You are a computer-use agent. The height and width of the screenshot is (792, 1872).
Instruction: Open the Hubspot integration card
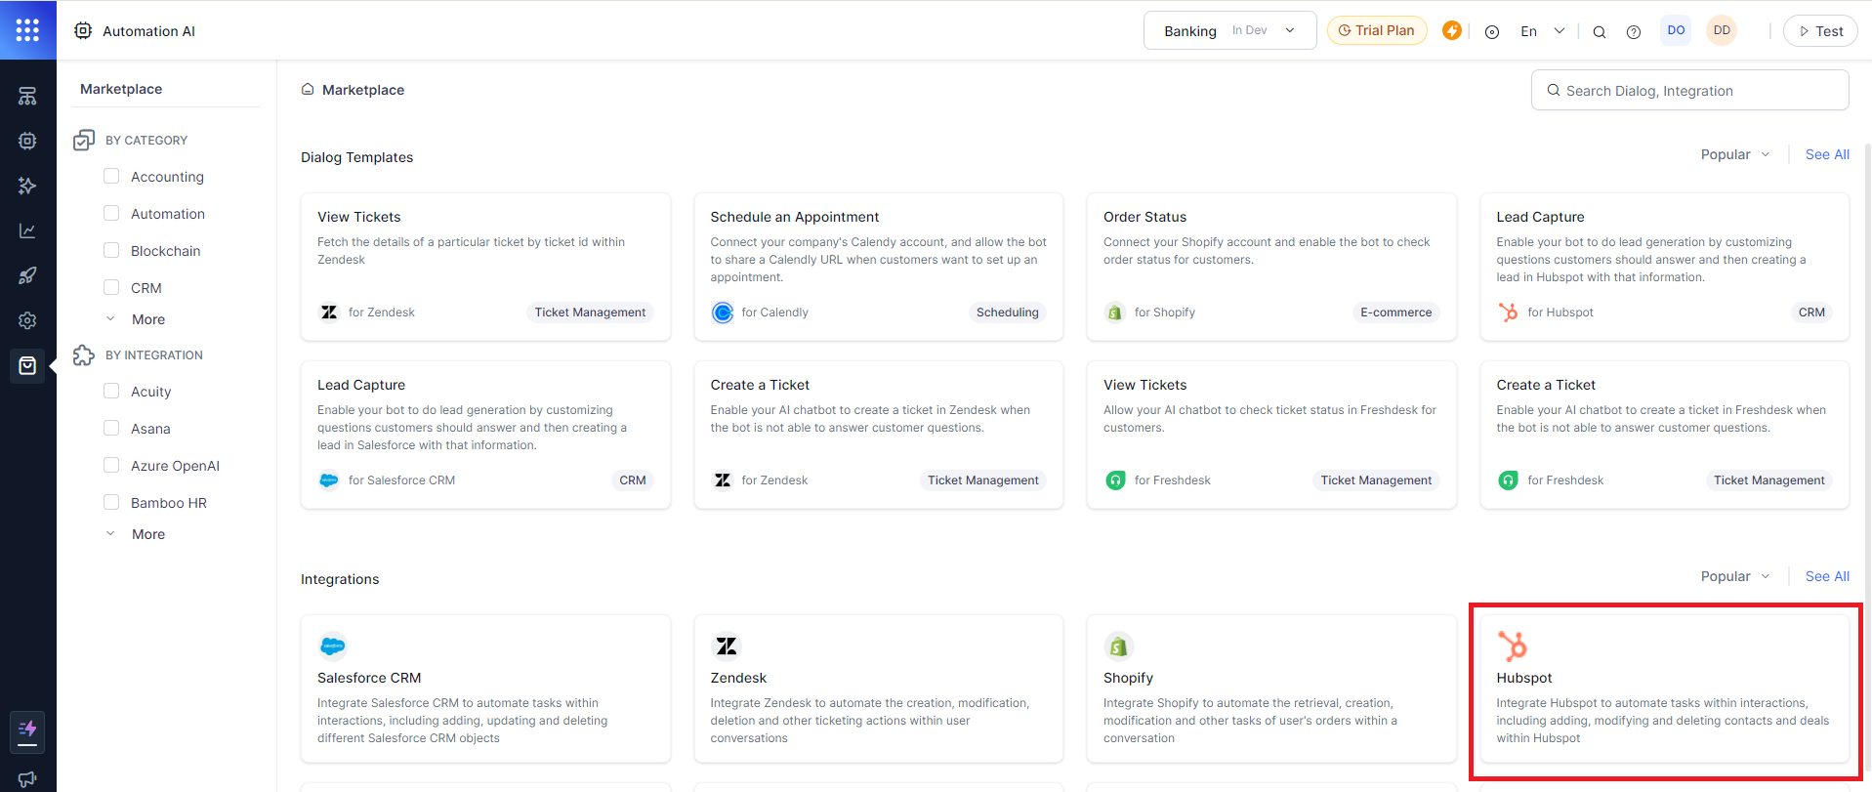point(1663,688)
